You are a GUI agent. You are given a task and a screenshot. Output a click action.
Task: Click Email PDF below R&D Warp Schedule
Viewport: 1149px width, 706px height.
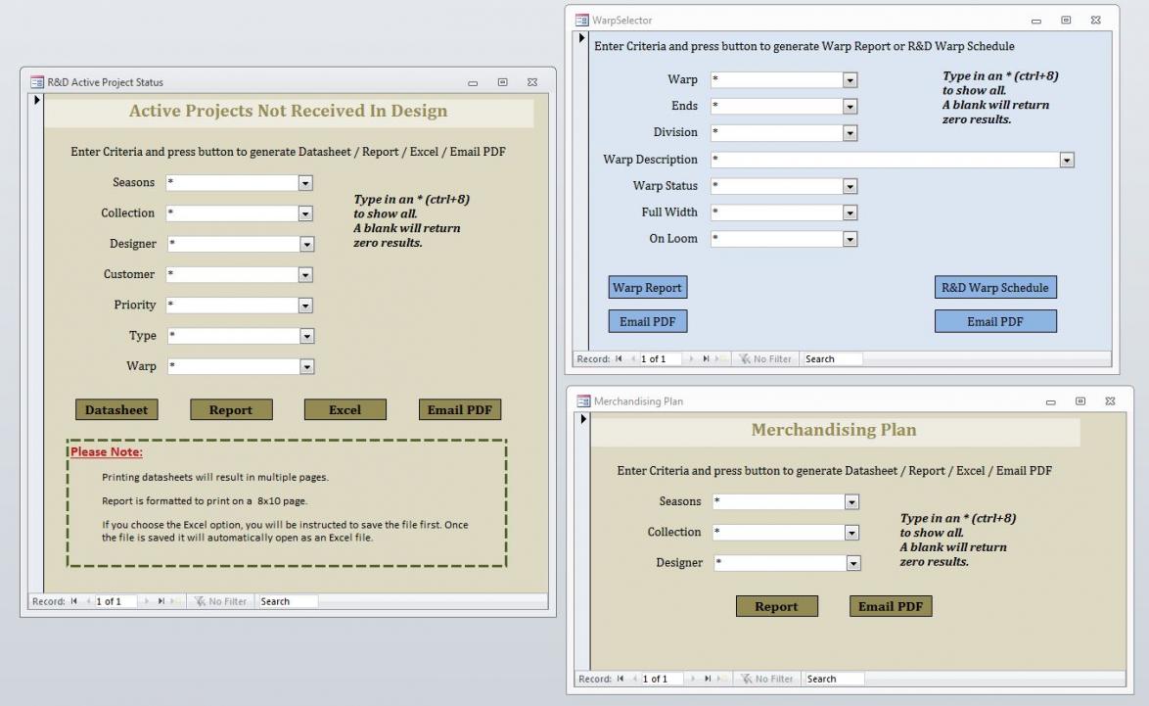click(995, 321)
